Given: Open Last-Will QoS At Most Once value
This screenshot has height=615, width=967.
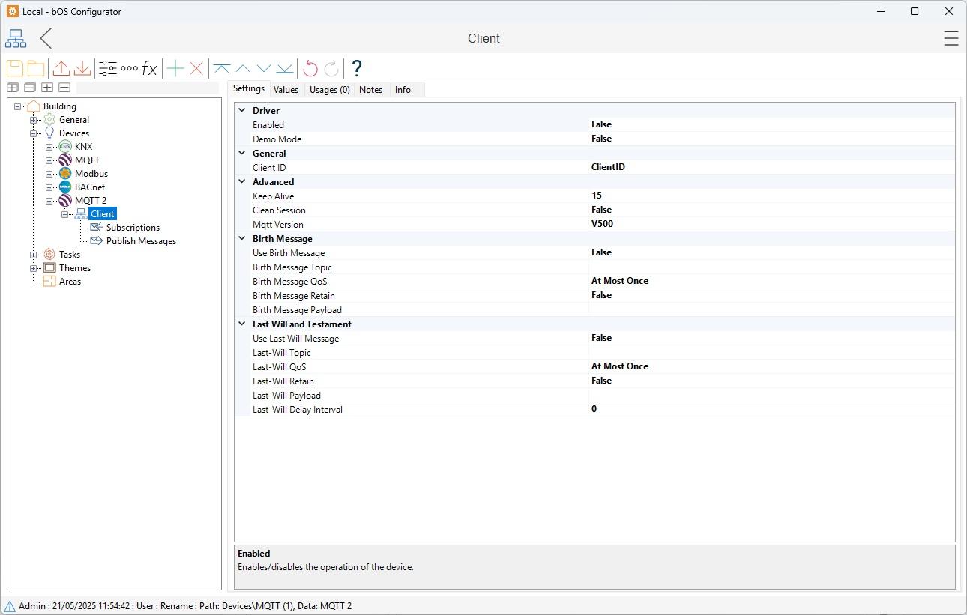Looking at the screenshot, I should (771, 366).
